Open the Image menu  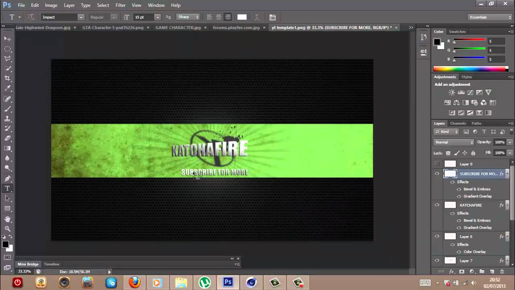51,5
